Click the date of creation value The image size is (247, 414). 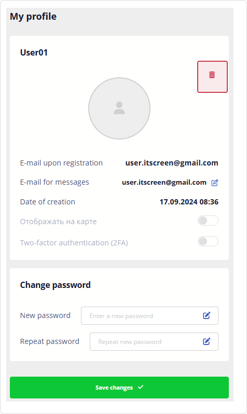coord(189,202)
